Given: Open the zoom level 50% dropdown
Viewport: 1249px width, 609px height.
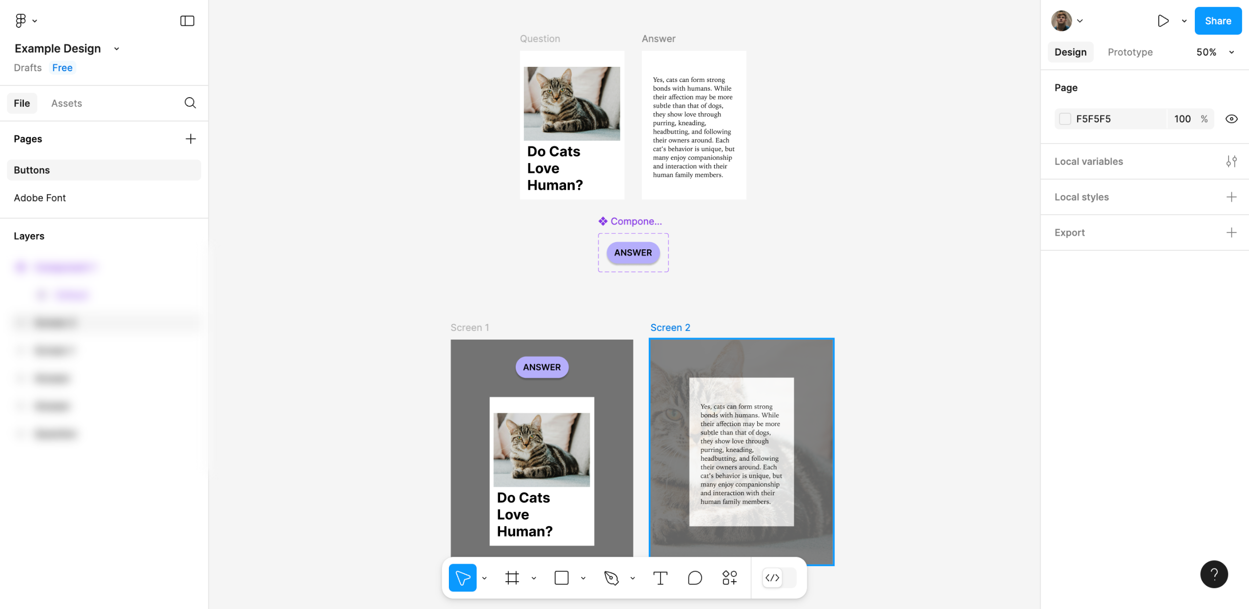Looking at the screenshot, I should click(x=1215, y=52).
